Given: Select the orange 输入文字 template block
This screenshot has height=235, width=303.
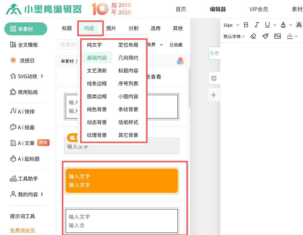Looking at the screenshot, I should [122, 181].
